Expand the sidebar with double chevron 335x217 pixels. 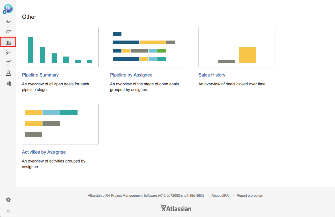[x=8, y=211]
